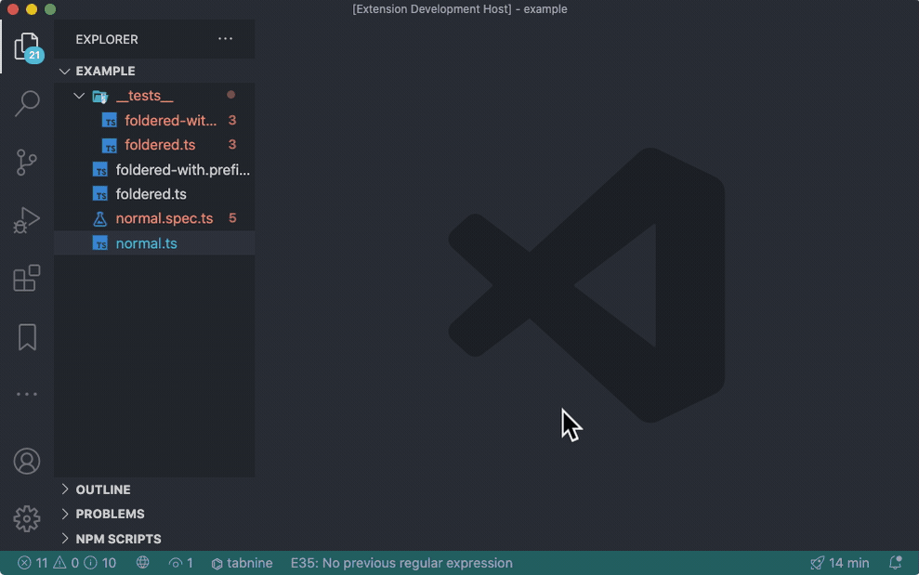
Task: Open the Bookmarks view
Action: coord(27,337)
